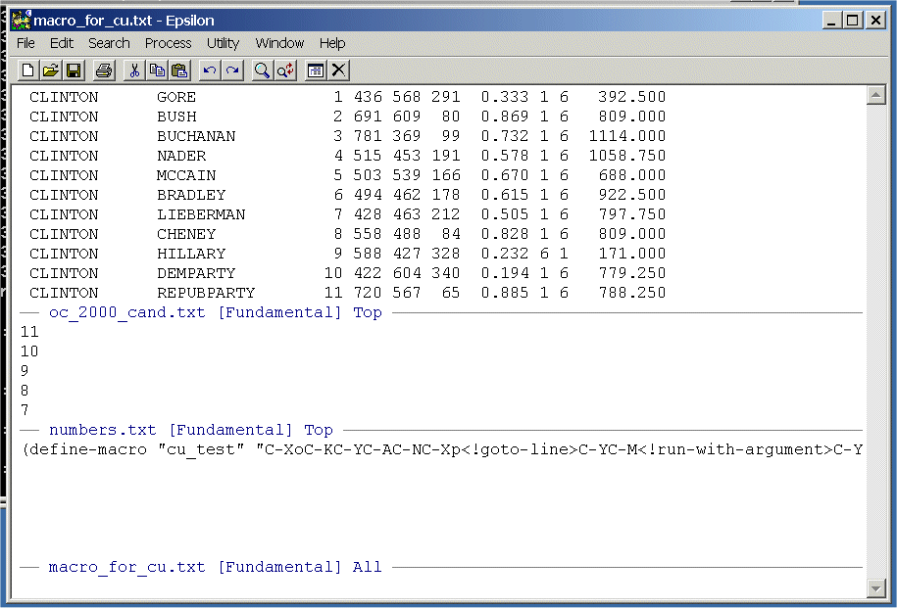Print the document via the printer icon
Screen dimensions: 897x608
click(104, 70)
